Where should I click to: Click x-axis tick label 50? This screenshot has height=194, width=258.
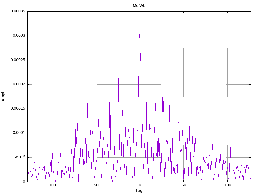(x=184, y=185)
